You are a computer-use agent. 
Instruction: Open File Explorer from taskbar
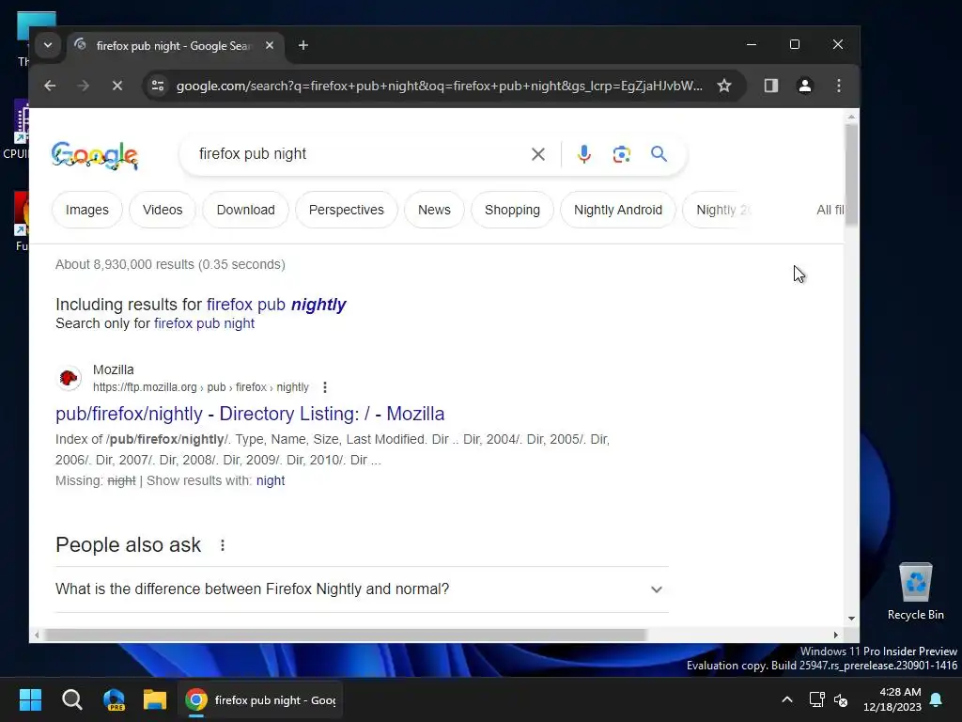[x=155, y=699]
